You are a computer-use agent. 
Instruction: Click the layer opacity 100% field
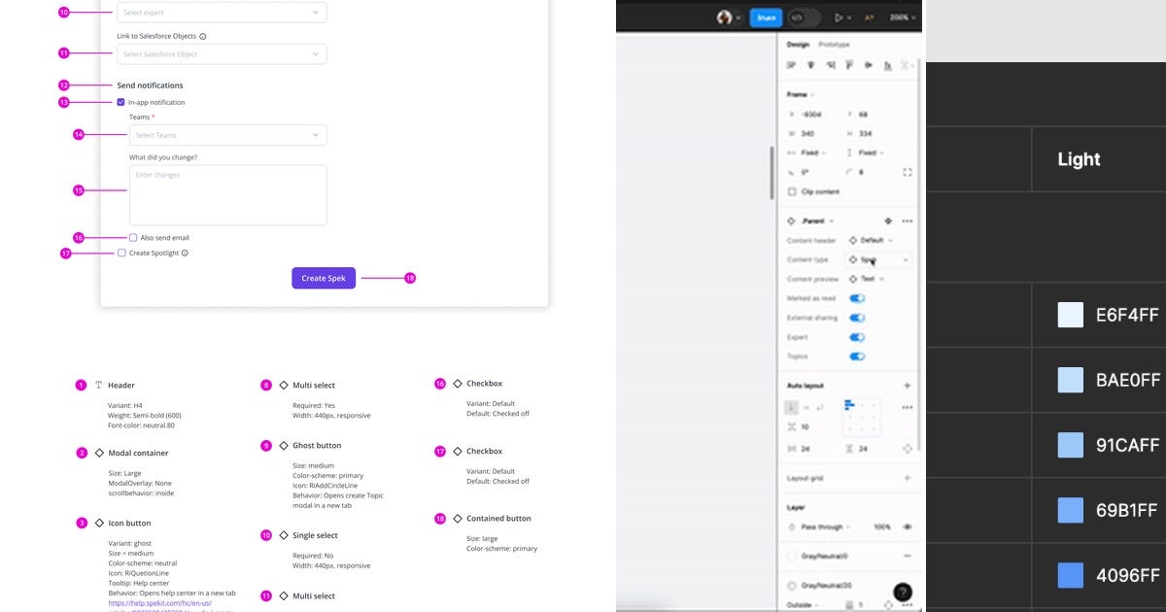pos(881,527)
